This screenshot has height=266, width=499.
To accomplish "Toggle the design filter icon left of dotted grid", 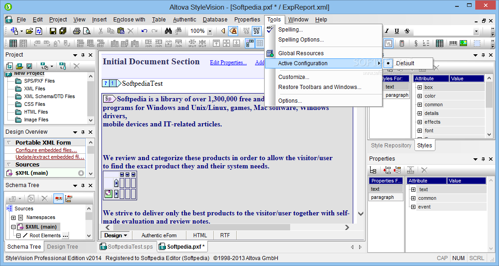I will tap(250, 43).
